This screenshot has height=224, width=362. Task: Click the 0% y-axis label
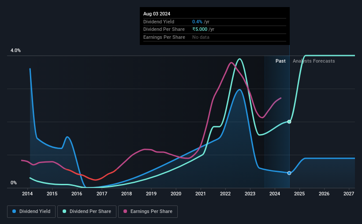14,183
